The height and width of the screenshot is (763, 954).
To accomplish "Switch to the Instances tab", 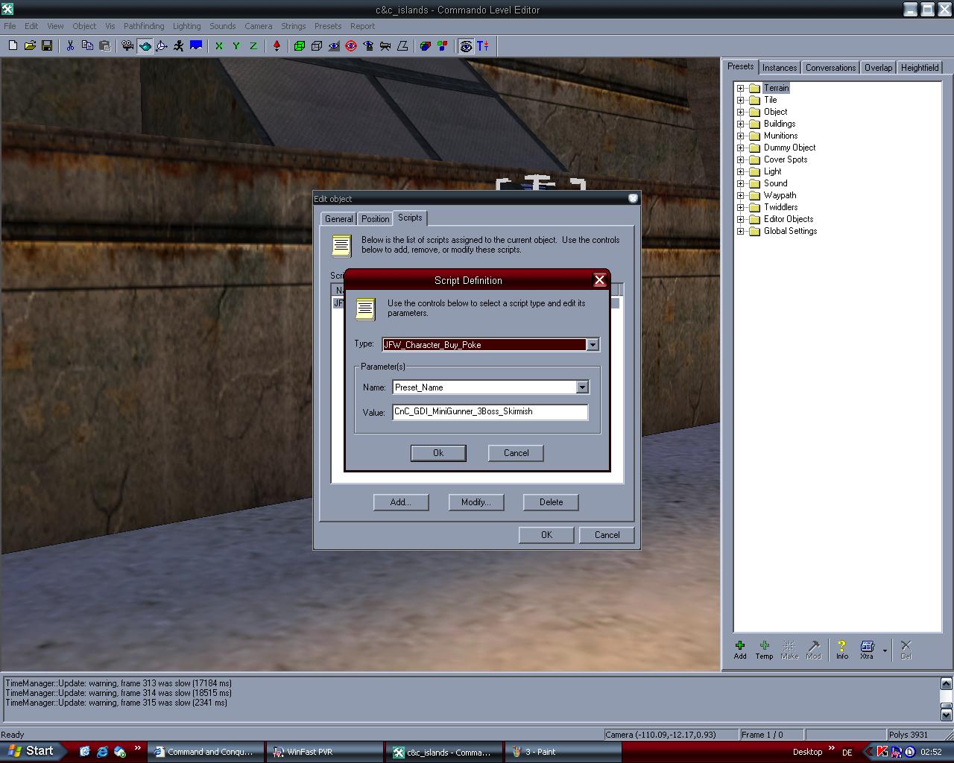I will [x=780, y=67].
